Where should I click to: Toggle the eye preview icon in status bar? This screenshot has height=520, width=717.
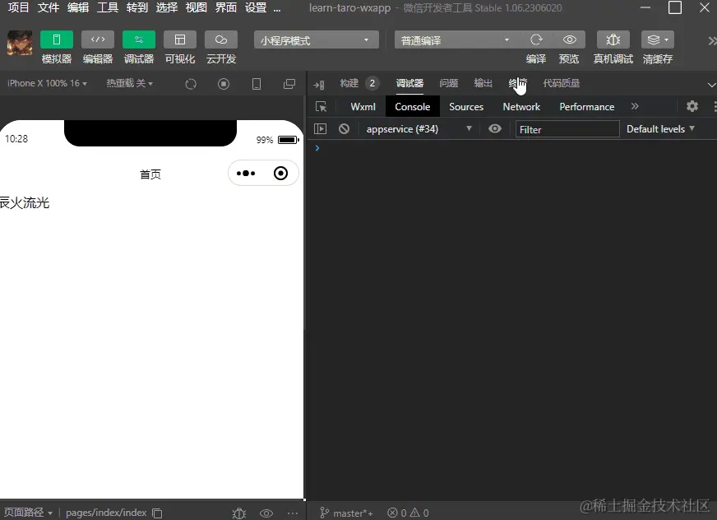tap(266, 513)
